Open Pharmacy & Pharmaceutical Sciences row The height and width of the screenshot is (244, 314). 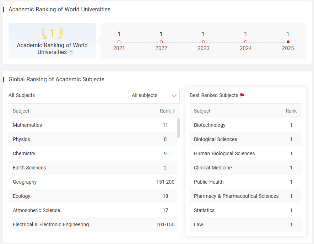point(246,196)
